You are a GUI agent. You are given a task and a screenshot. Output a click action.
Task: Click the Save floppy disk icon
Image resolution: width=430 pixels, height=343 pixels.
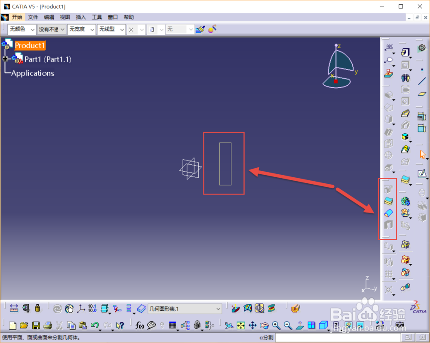(x=36, y=325)
